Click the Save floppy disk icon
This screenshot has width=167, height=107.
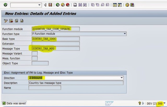coord(50,5)
